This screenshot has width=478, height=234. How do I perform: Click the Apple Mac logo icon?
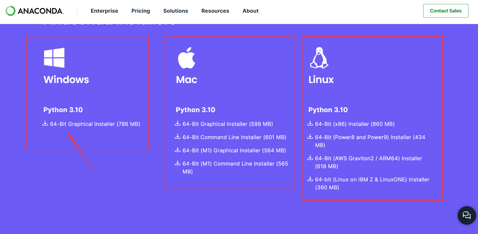tap(186, 58)
